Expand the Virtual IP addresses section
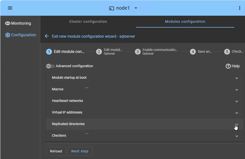This screenshot has width=245, height=159. click(x=237, y=113)
